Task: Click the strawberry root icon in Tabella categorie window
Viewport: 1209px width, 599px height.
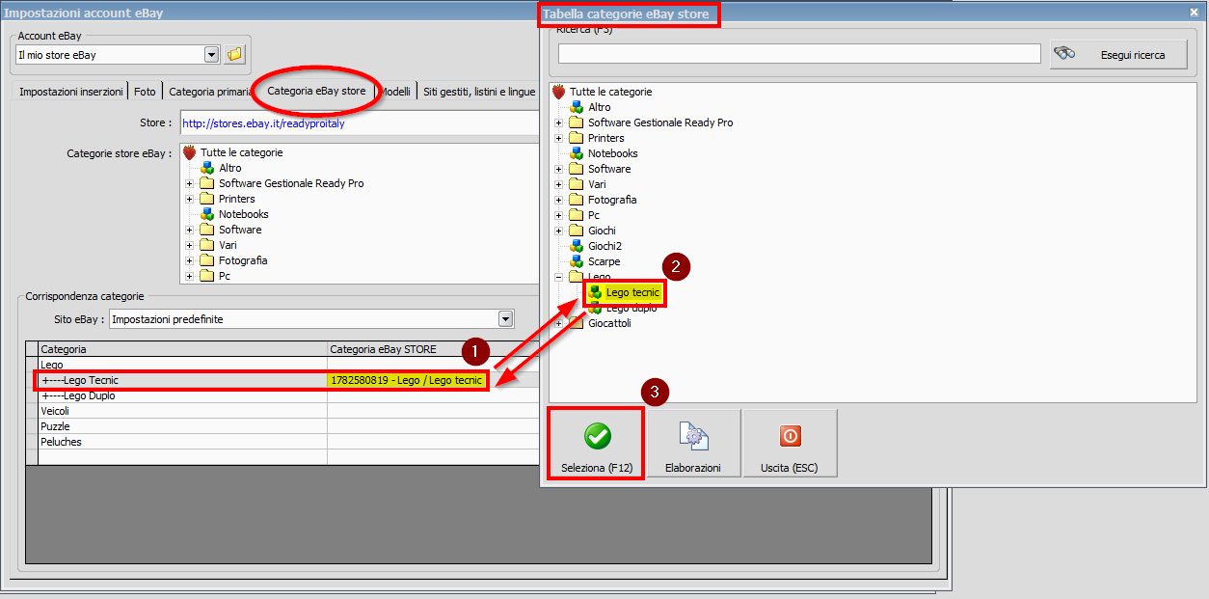Action: click(558, 92)
